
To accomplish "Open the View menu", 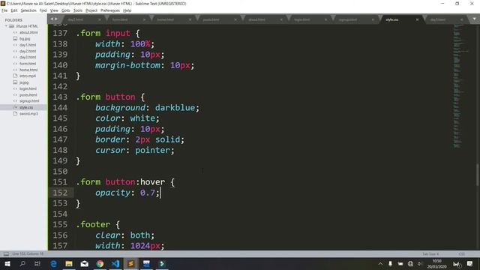I will [x=54, y=10].
